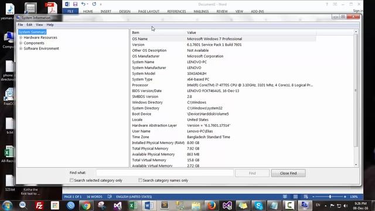The height and width of the screenshot is (211, 375).
Task: Click ENGLISH (UNITED STATES) language status
Action: pyautogui.click(x=134, y=197)
